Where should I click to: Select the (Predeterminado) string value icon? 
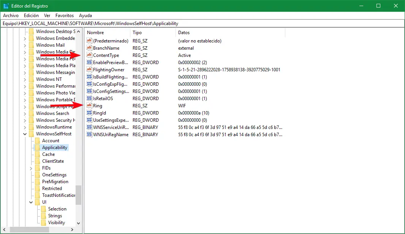click(x=89, y=41)
